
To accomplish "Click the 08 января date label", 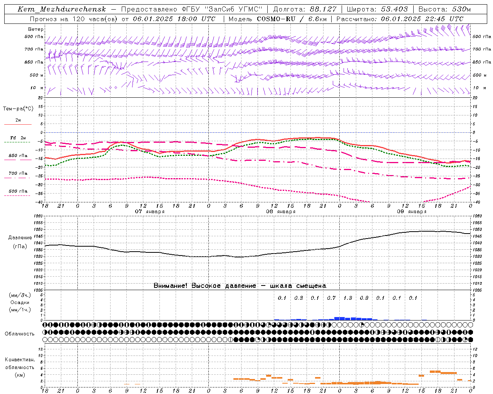I will tap(281, 212).
